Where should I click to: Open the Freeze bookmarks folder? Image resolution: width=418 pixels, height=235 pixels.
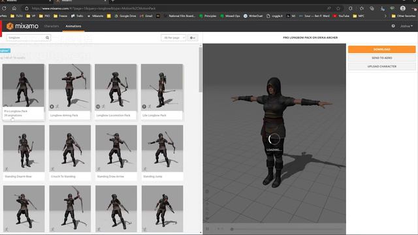click(61, 16)
